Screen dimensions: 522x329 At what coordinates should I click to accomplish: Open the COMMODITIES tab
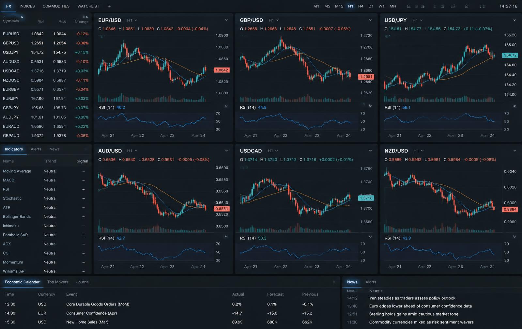tap(56, 6)
